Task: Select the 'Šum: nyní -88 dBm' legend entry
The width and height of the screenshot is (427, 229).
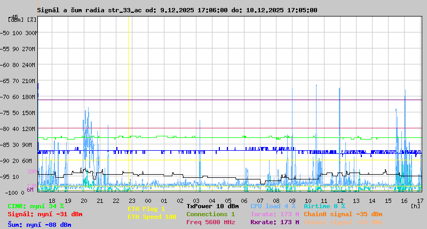Action: (39, 225)
